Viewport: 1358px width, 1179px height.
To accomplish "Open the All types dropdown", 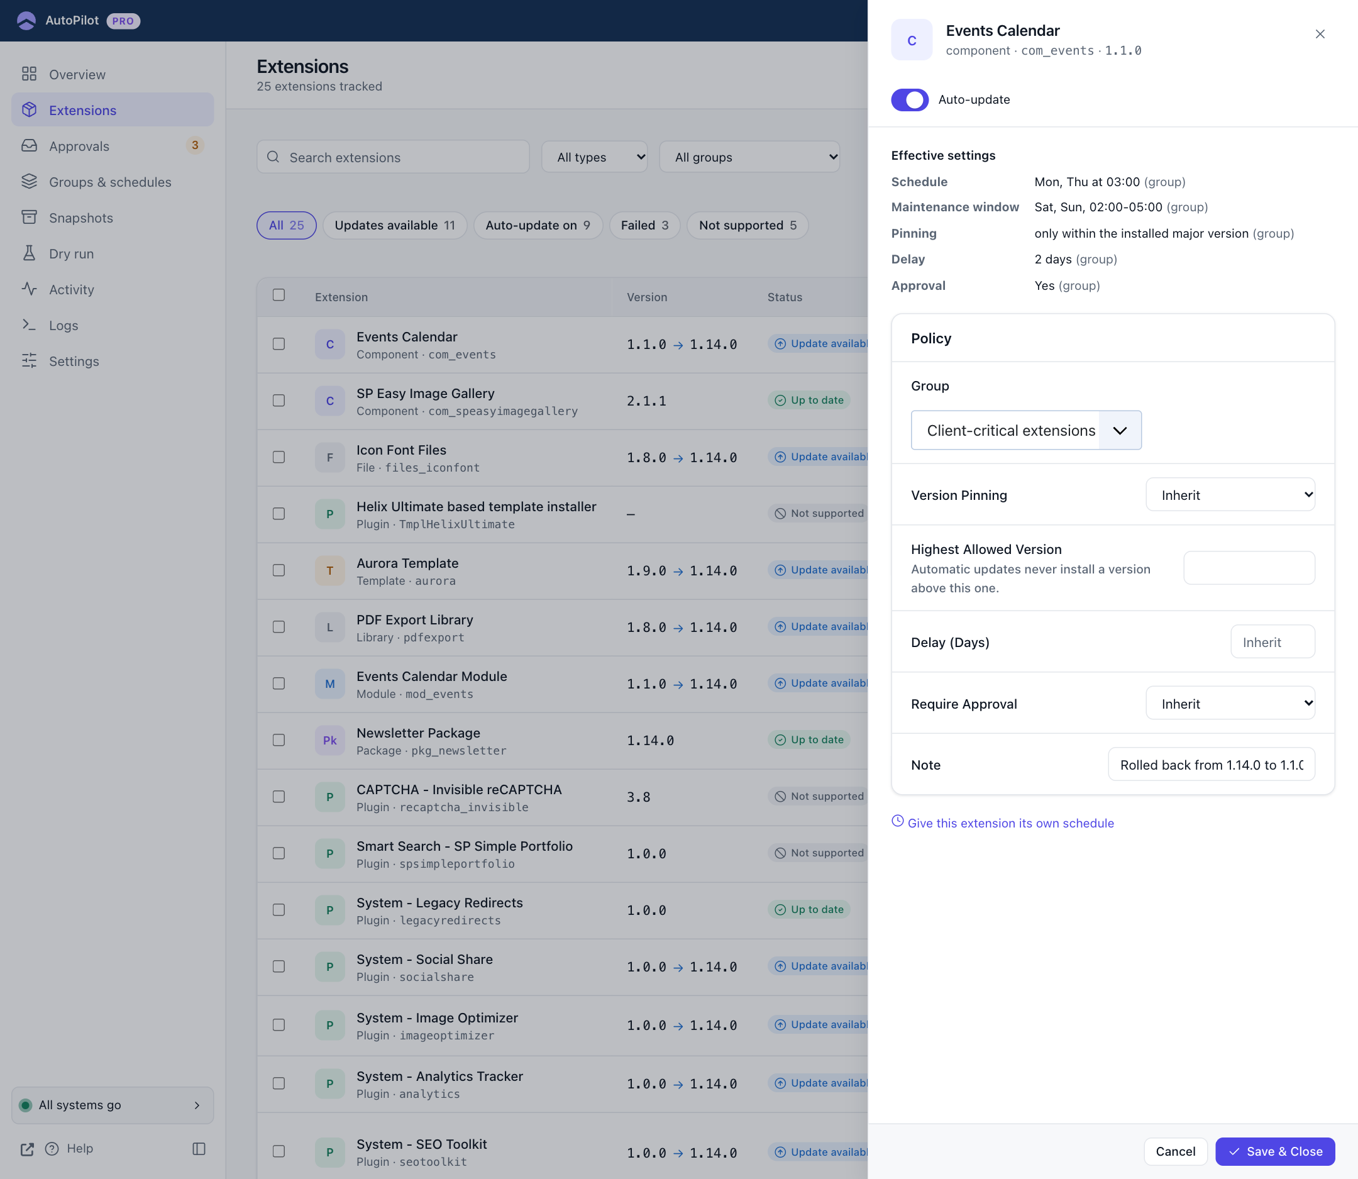I will tap(595, 157).
